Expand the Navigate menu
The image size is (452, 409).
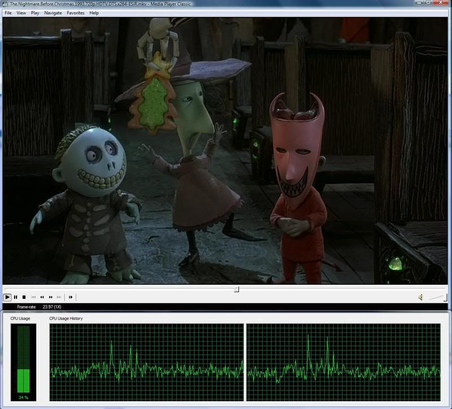point(53,12)
